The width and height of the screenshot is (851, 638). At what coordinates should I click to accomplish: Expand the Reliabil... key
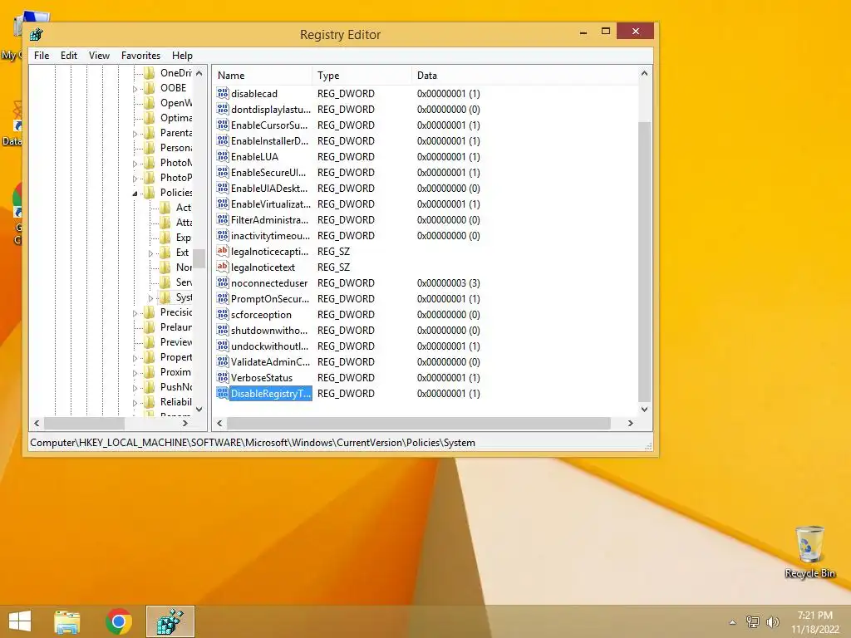click(x=135, y=403)
